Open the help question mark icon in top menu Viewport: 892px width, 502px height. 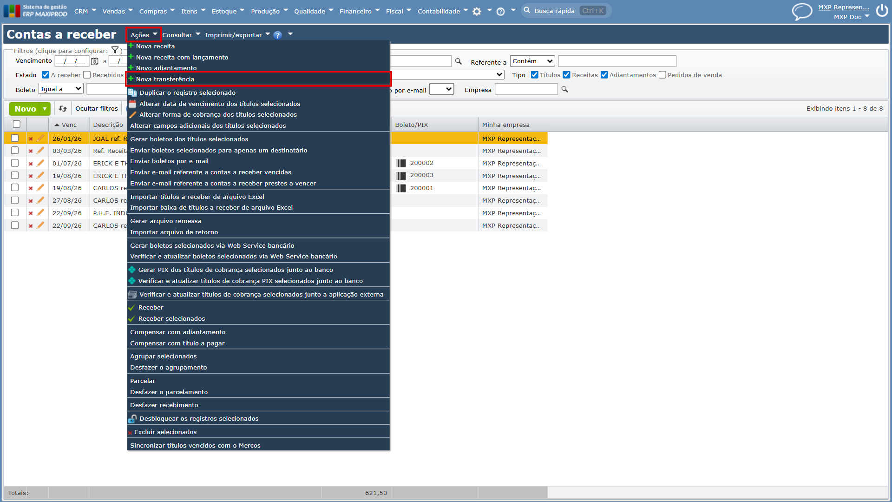[500, 12]
